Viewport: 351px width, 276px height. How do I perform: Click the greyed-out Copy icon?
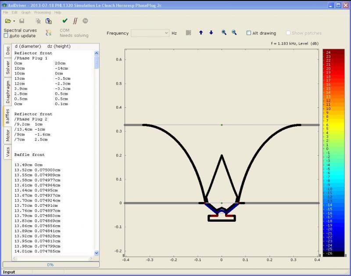point(38,21)
